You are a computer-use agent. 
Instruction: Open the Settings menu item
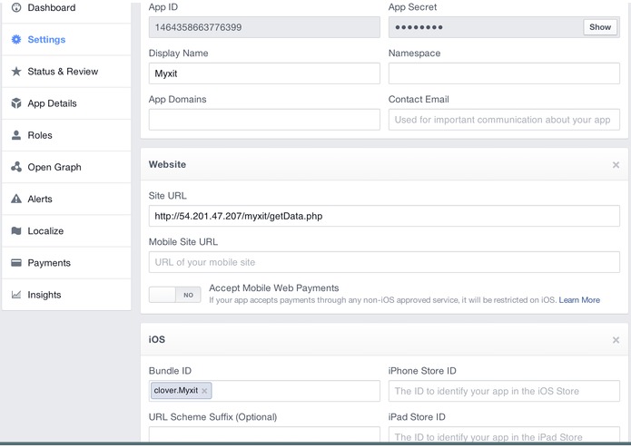pos(66,39)
